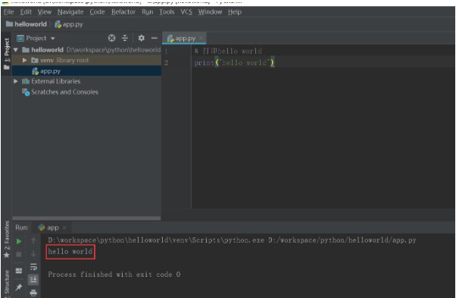Click line number 2 in the gutter

click(166, 63)
